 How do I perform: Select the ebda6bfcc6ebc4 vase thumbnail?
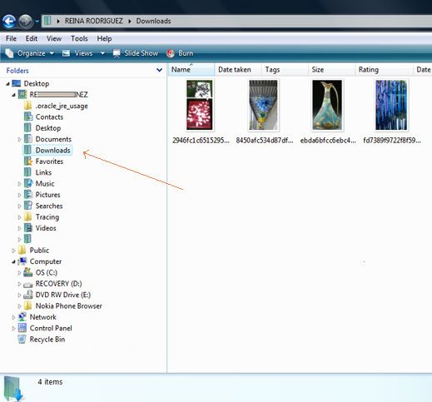coord(327,105)
